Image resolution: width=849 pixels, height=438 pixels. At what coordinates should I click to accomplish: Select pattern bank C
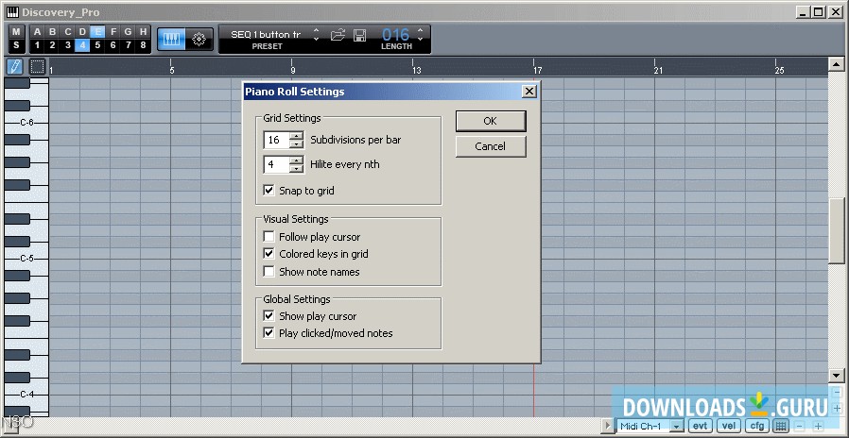(67, 32)
